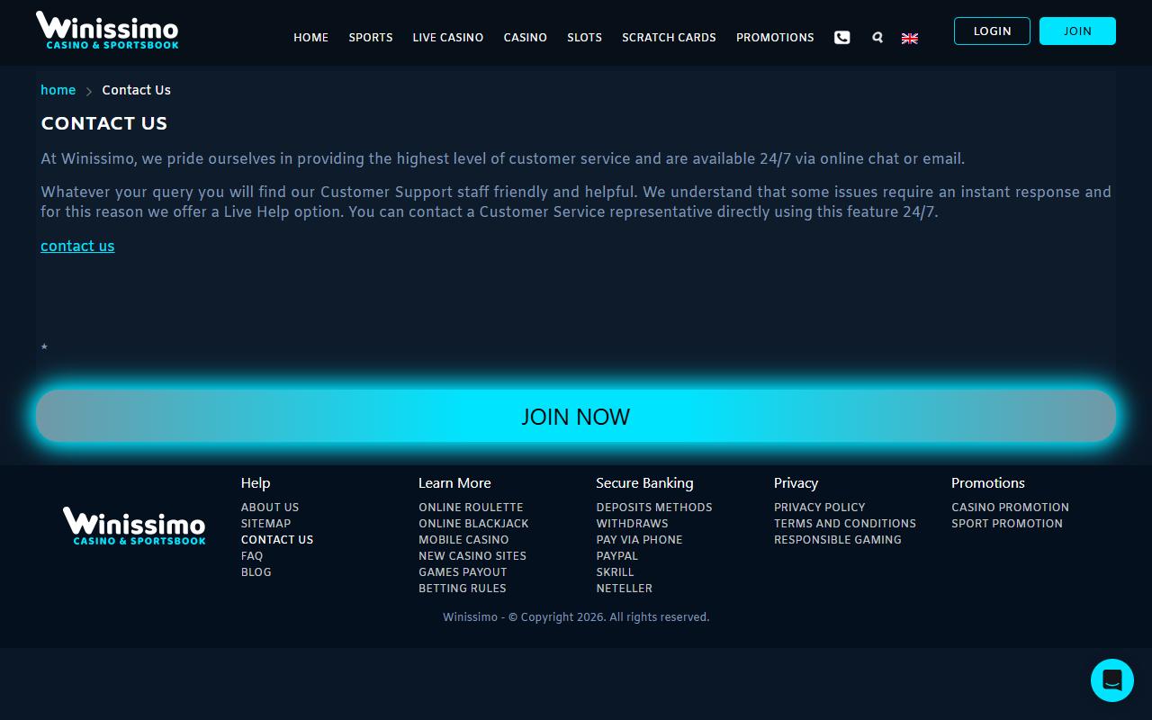The height and width of the screenshot is (720, 1152).
Task: Open the LOGIN button
Action: [x=992, y=31]
